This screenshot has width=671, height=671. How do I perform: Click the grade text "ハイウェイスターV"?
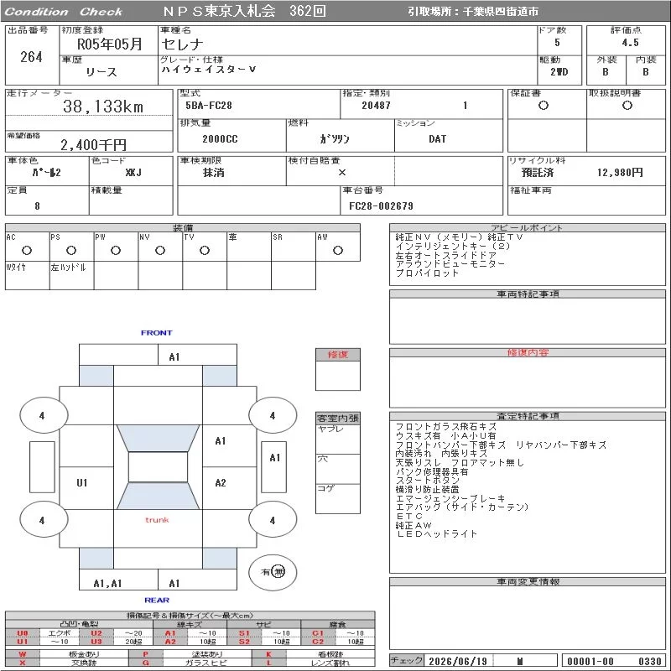[209, 70]
